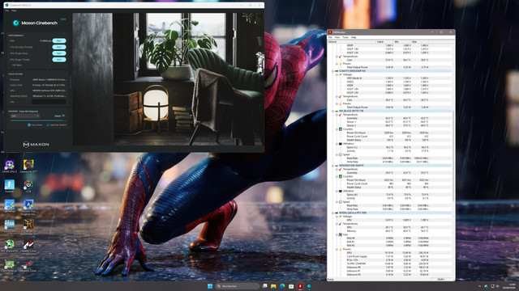
Task: Open the system tray hidden icons chevron
Action: [479, 286]
